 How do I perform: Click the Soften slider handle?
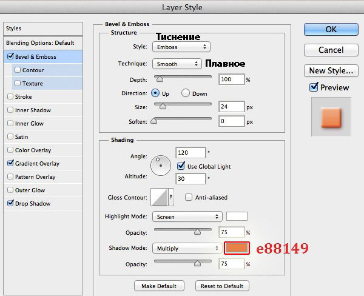tap(154, 121)
